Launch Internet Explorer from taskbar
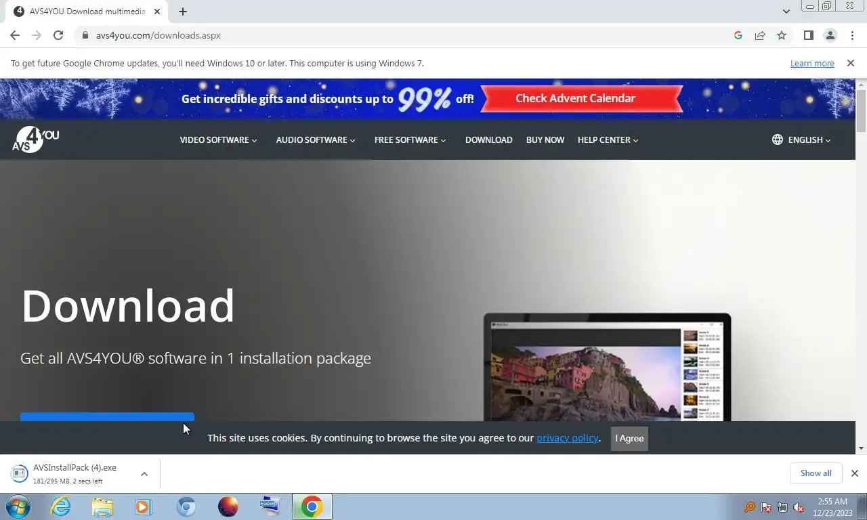867x520 pixels. (60, 506)
